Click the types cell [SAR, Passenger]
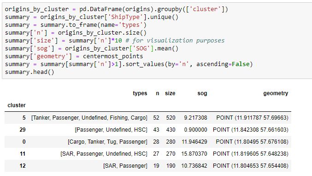 point(125,166)
